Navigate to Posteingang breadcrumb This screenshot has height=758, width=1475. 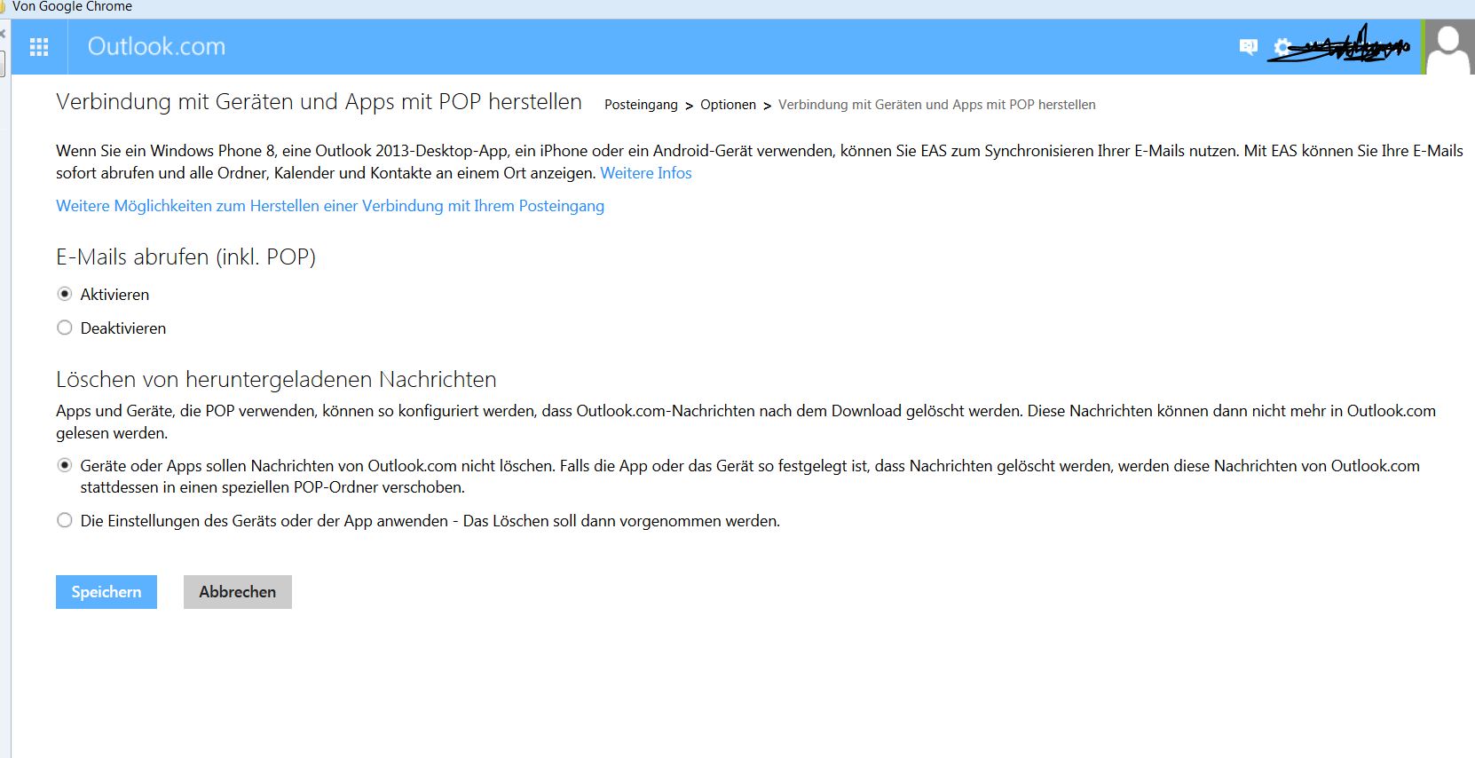641,105
